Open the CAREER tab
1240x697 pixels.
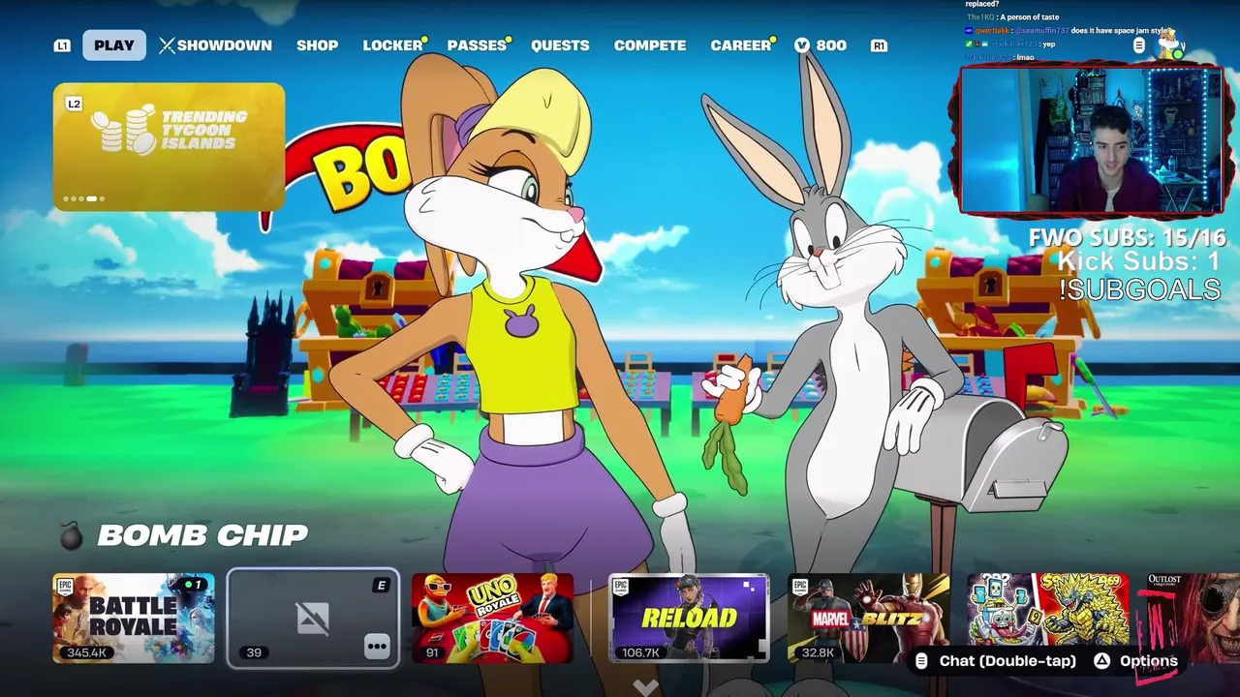click(740, 45)
